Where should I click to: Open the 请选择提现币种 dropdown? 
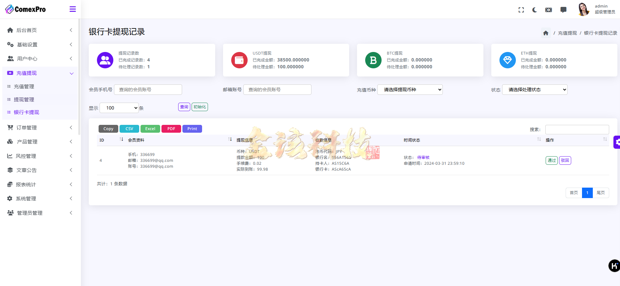coord(410,90)
